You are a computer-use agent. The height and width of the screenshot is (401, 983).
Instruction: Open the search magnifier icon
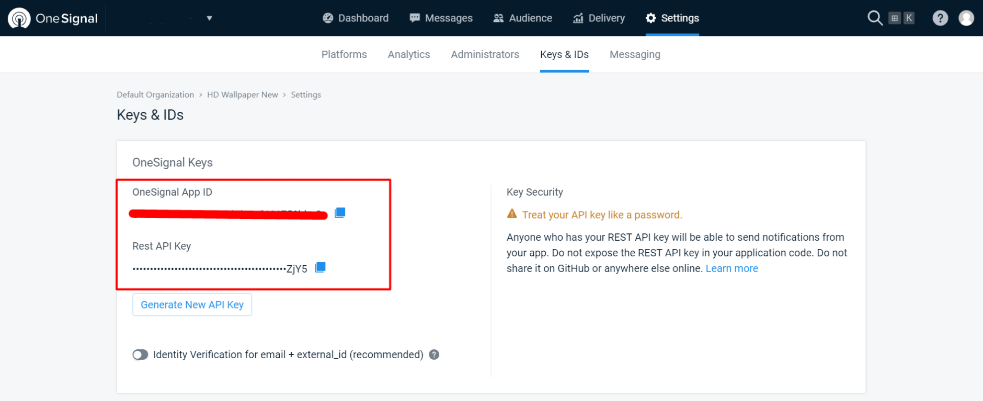click(875, 18)
